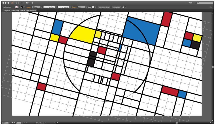Click the fill color swatch showing none

(17, 7)
